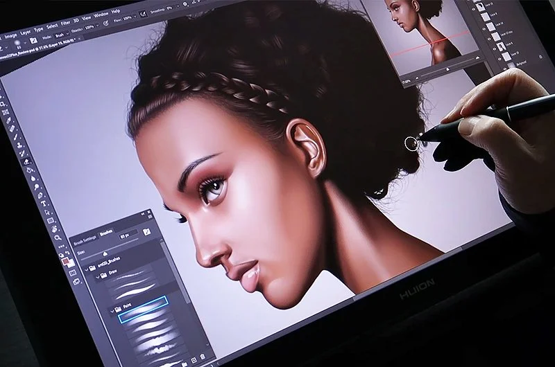This screenshot has height=367, width=555.
Task: Open the Mode dropdown showing Brush
Action: [x=62, y=35]
